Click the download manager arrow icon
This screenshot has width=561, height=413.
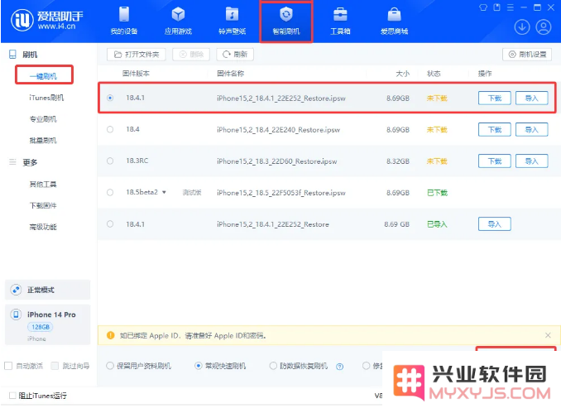tap(522, 26)
